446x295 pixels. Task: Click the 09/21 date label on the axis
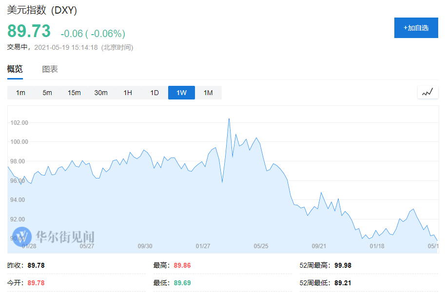click(319, 246)
